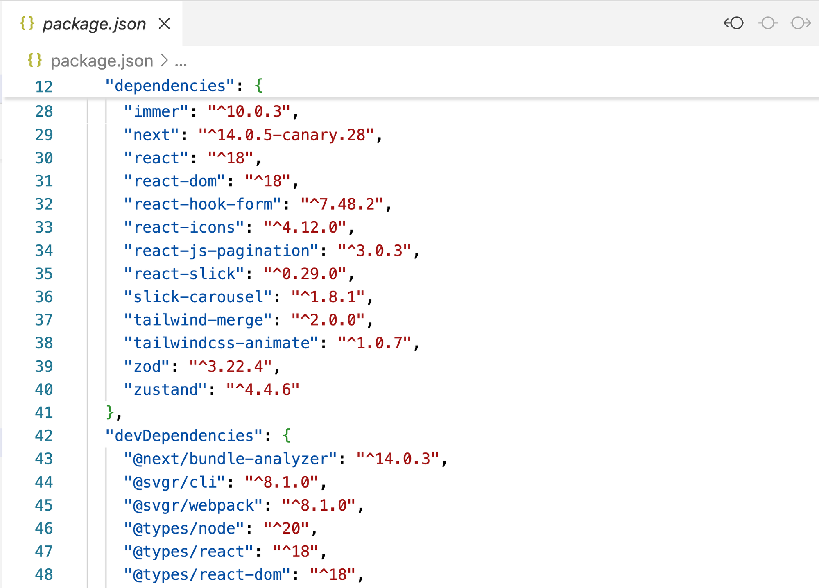Image resolution: width=819 pixels, height=588 pixels.
Task: Click the middle circle changes icon
Action: (x=767, y=23)
